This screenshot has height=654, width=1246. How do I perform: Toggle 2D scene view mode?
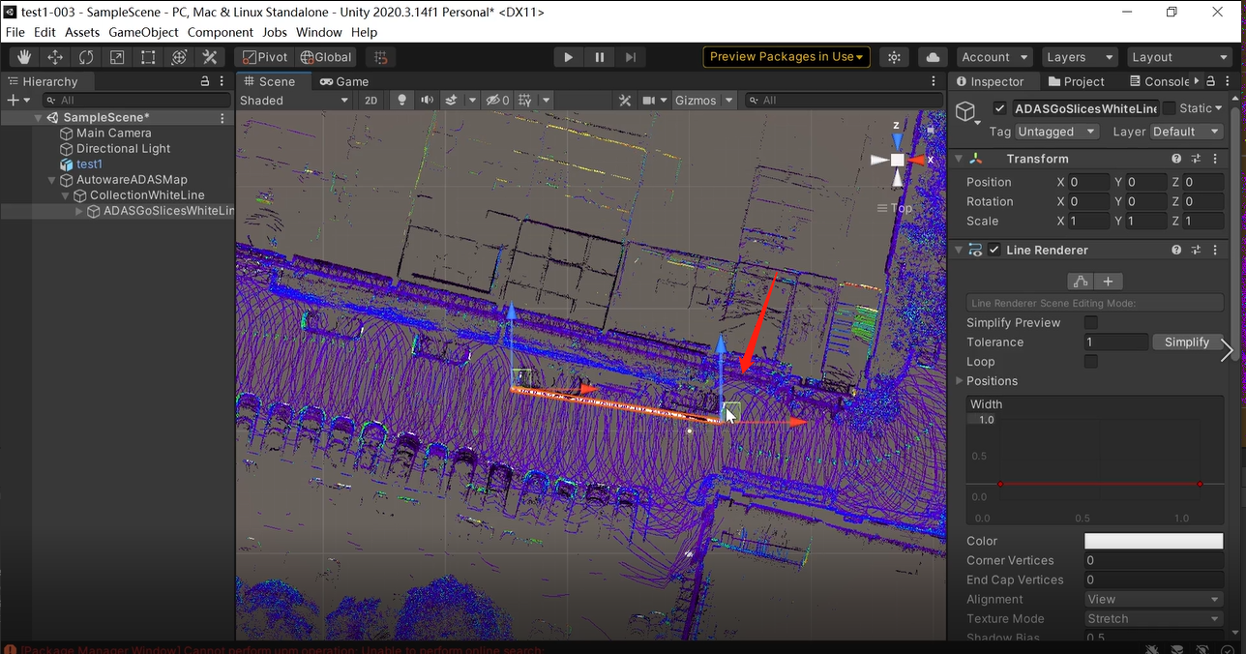(x=371, y=100)
